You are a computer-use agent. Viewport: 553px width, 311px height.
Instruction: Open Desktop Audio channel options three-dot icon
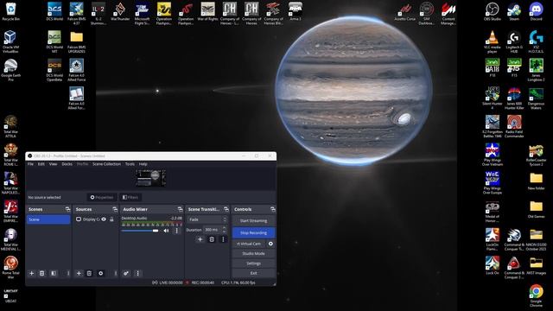[x=176, y=231]
